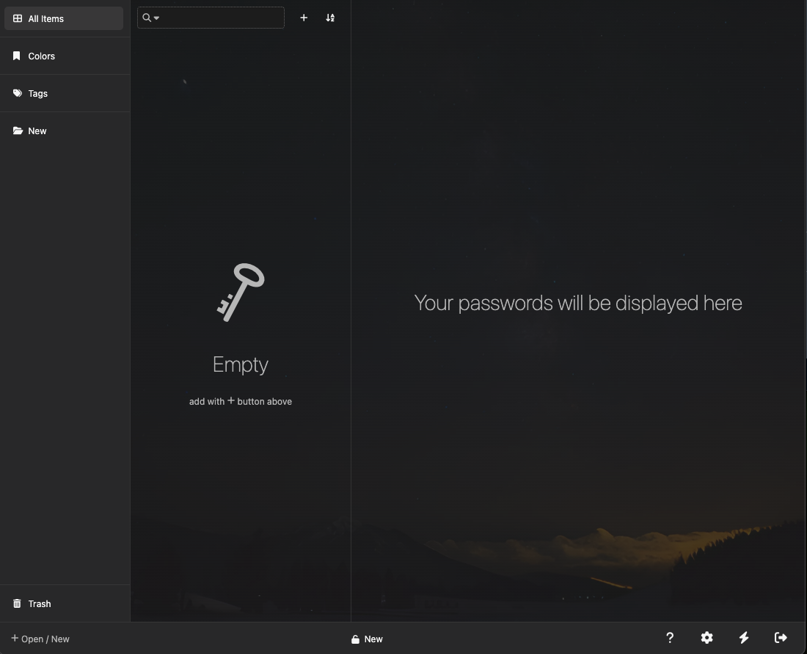Screen dimensions: 807x654
Task: Open the search options dropdown arrow
Action: tap(157, 18)
